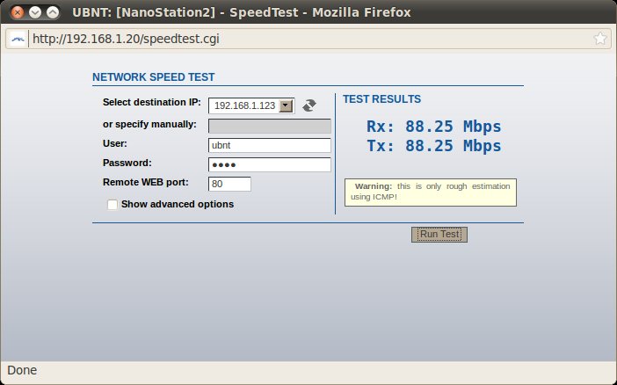Click into the Password field
Viewport: 617px width, 385px height.
click(x=269, y=164)
